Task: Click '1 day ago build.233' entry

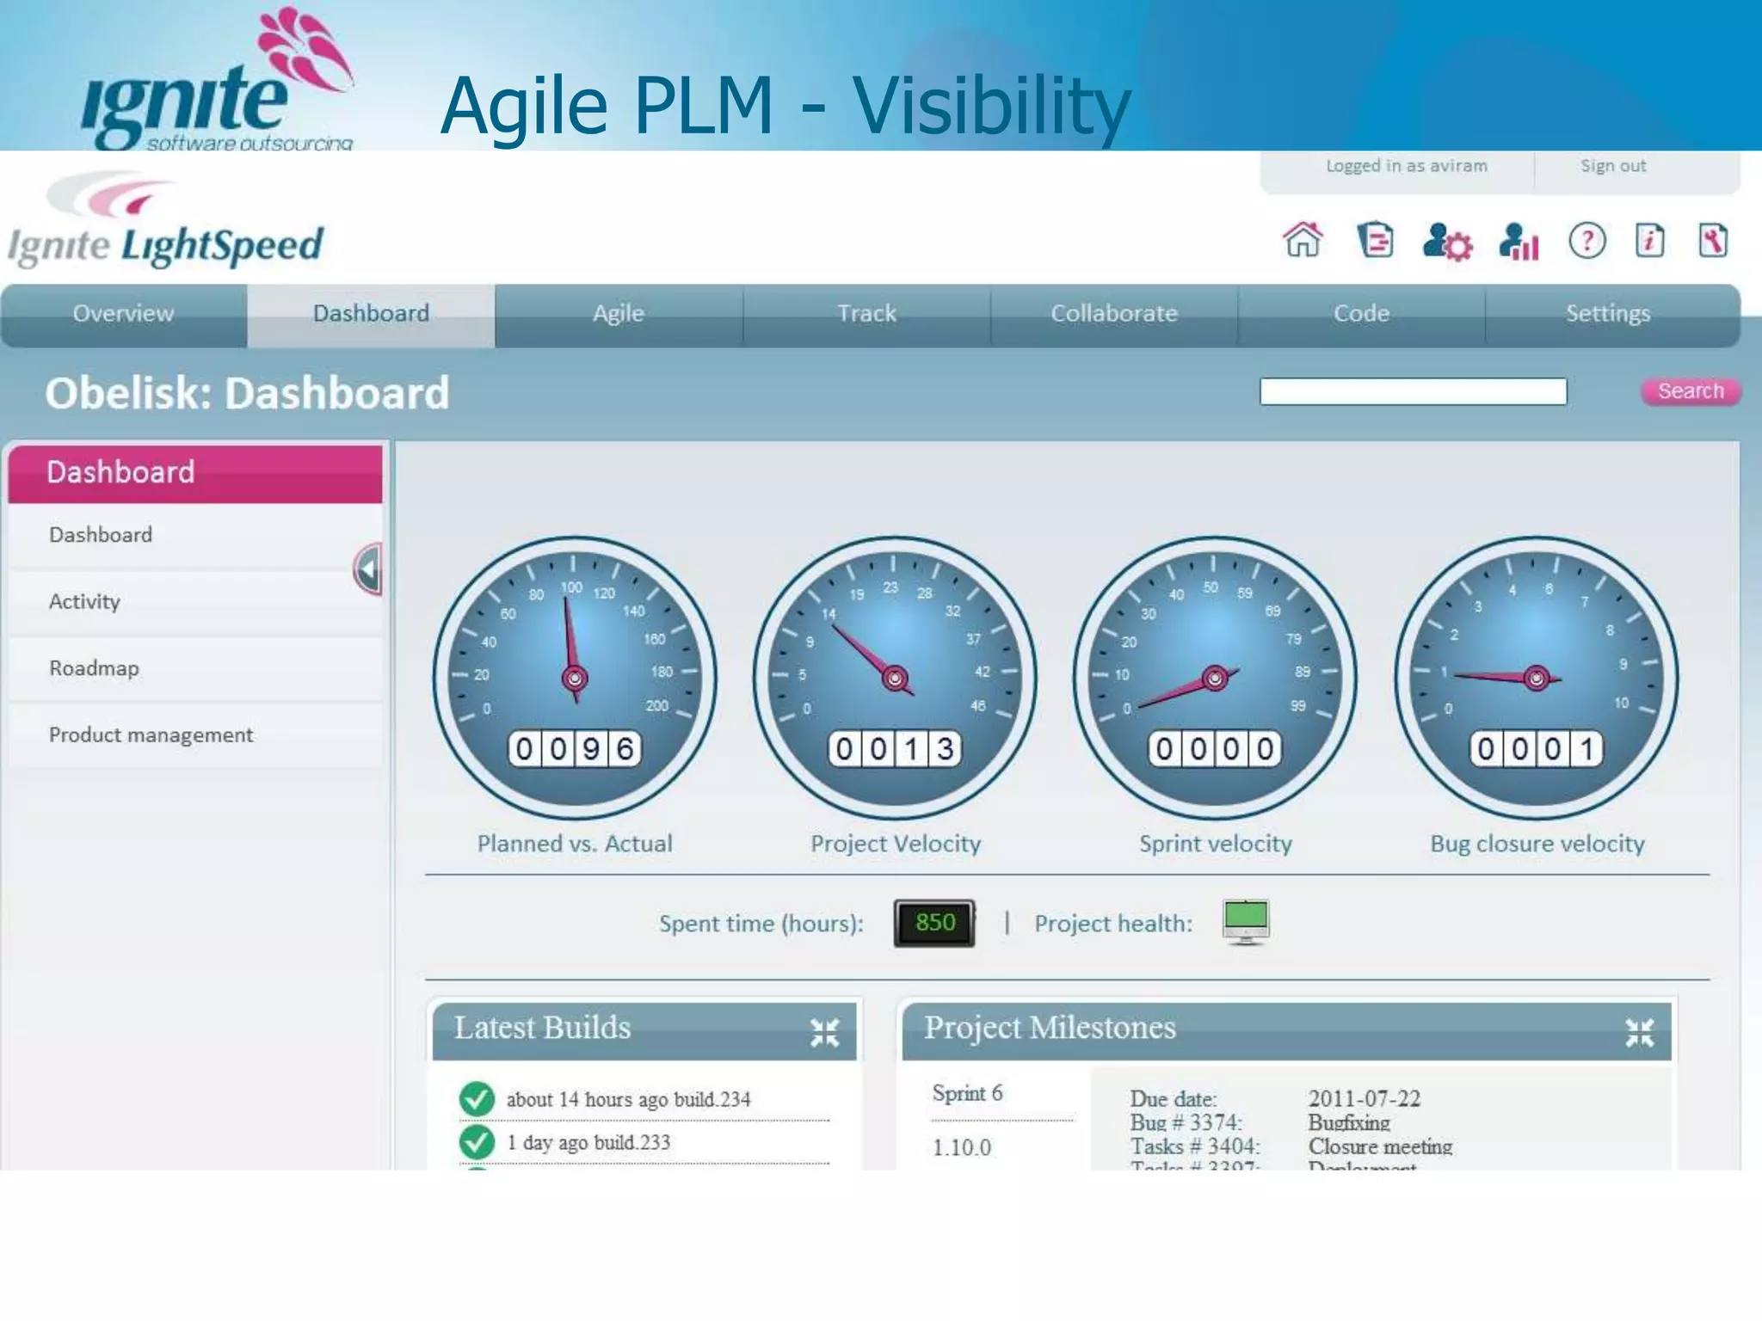Action: click(588, 1143)
